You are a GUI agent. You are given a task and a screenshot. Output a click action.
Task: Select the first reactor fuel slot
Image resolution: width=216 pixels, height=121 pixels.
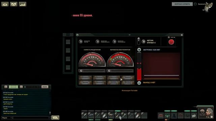pyautogui.click(x=68, y=42)
